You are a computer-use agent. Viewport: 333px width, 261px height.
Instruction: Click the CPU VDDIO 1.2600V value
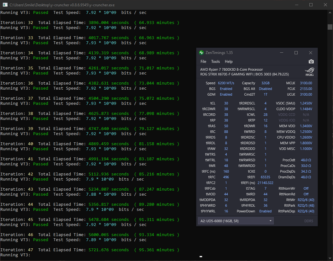coord(306,137)
